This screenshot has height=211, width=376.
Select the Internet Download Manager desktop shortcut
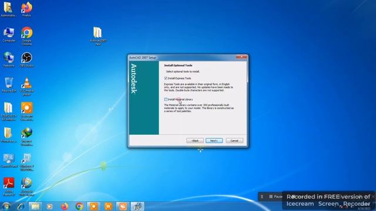pyautogui.click(x=26, y=137)
